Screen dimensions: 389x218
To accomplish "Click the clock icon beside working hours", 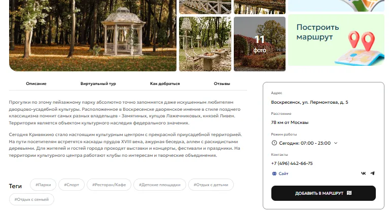I will pos(274,143).
